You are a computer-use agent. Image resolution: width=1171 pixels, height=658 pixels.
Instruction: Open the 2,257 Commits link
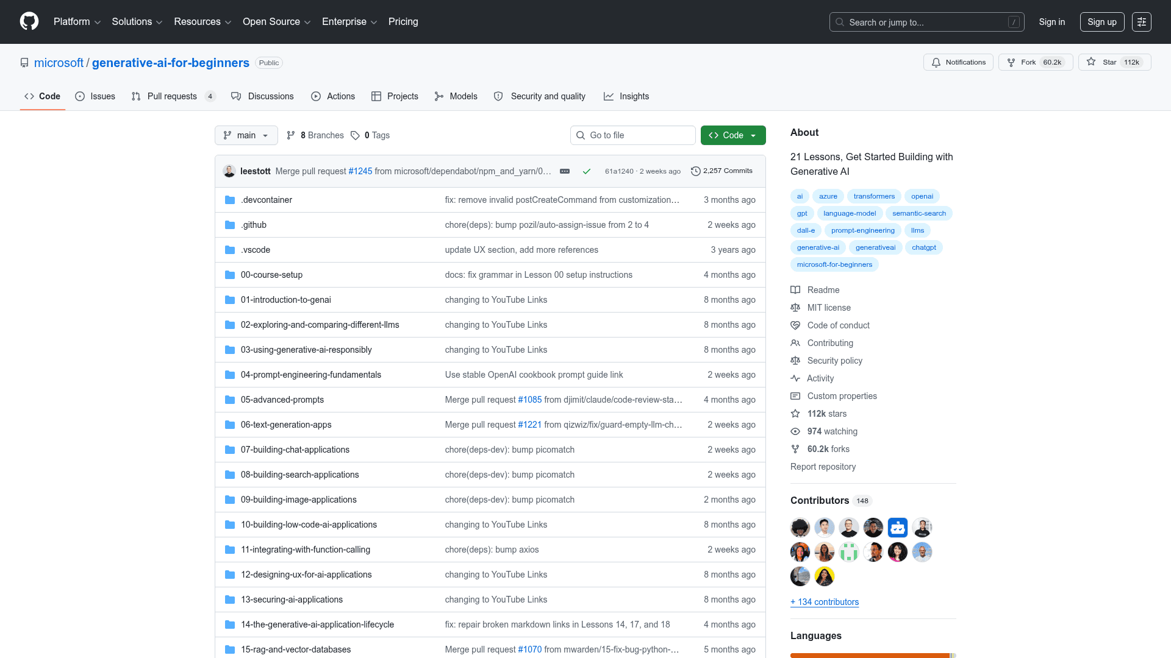click(722, 171)
